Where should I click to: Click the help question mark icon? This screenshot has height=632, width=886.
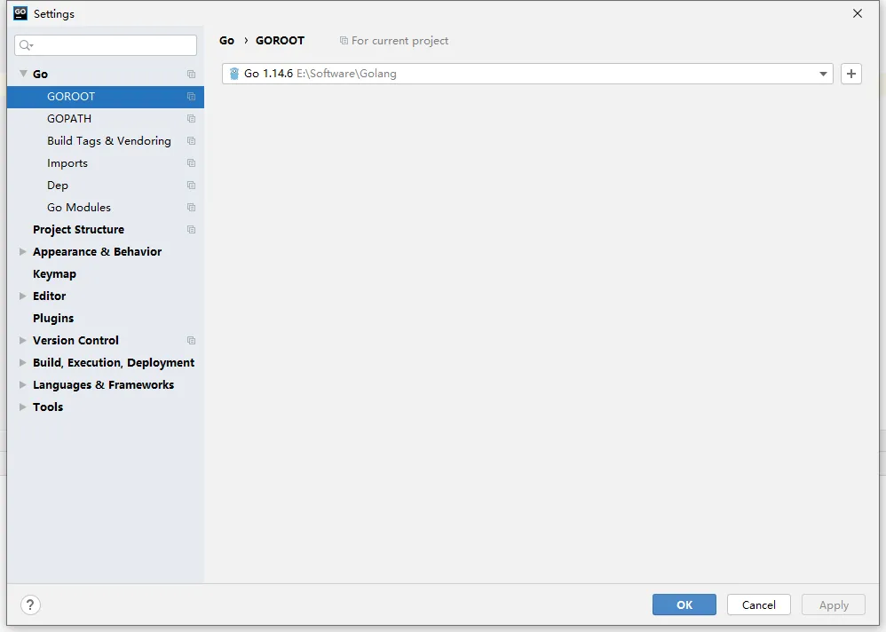click(30, 604)
